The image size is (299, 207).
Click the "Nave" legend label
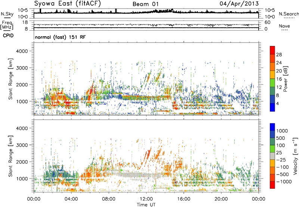click(x=284, y=26)
